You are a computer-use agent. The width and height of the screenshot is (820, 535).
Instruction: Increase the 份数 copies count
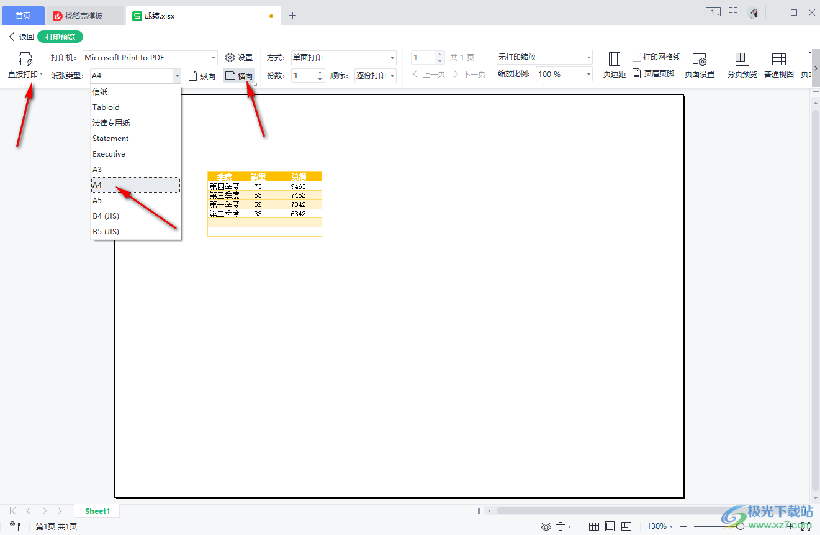click(320, 73)
